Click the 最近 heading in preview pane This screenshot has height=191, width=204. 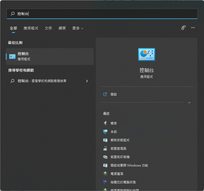[x=106, y=114]
